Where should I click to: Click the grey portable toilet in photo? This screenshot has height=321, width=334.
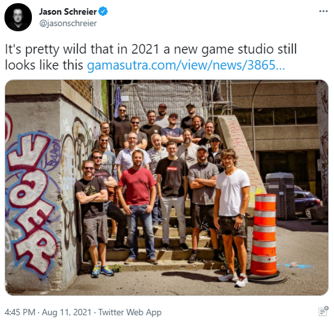point(280,195)
